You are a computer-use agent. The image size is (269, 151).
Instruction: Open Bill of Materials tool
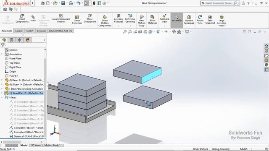tap(152, 20)
